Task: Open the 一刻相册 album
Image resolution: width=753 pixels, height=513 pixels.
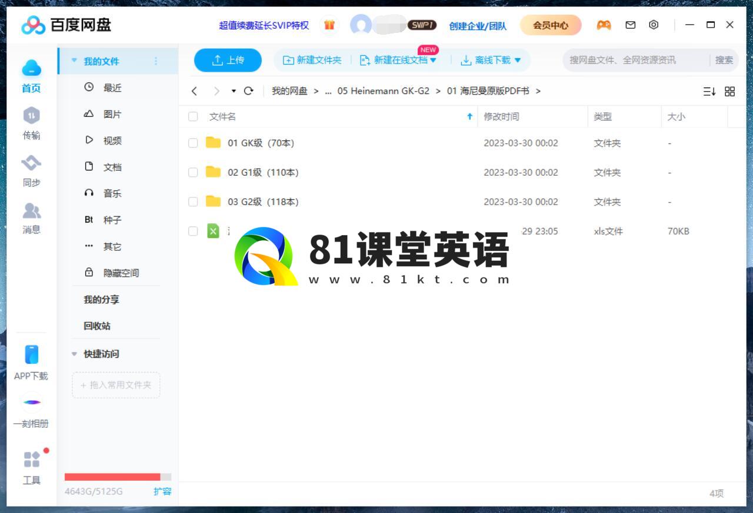Action: [x=31, y=410]
